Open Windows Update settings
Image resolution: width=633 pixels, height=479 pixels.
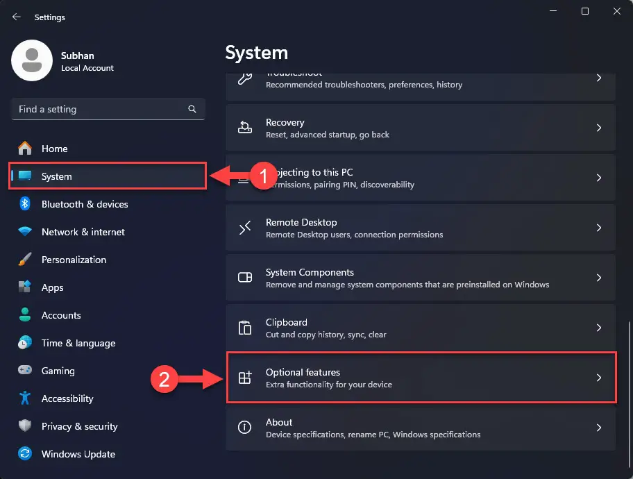click(108, 454)
